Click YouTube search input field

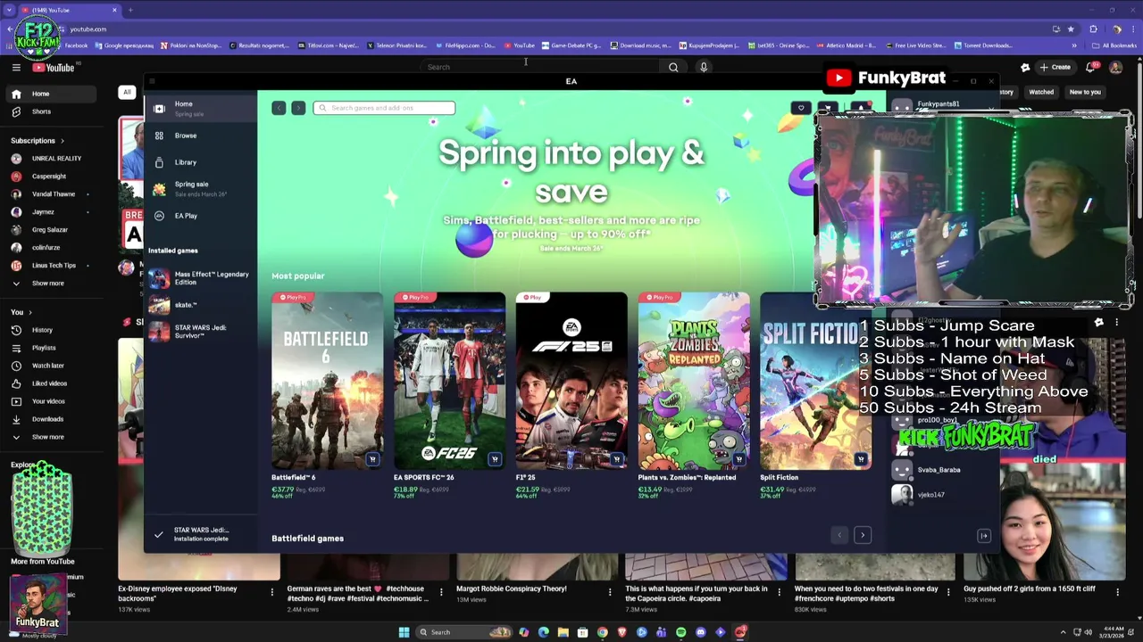(540, 67)
